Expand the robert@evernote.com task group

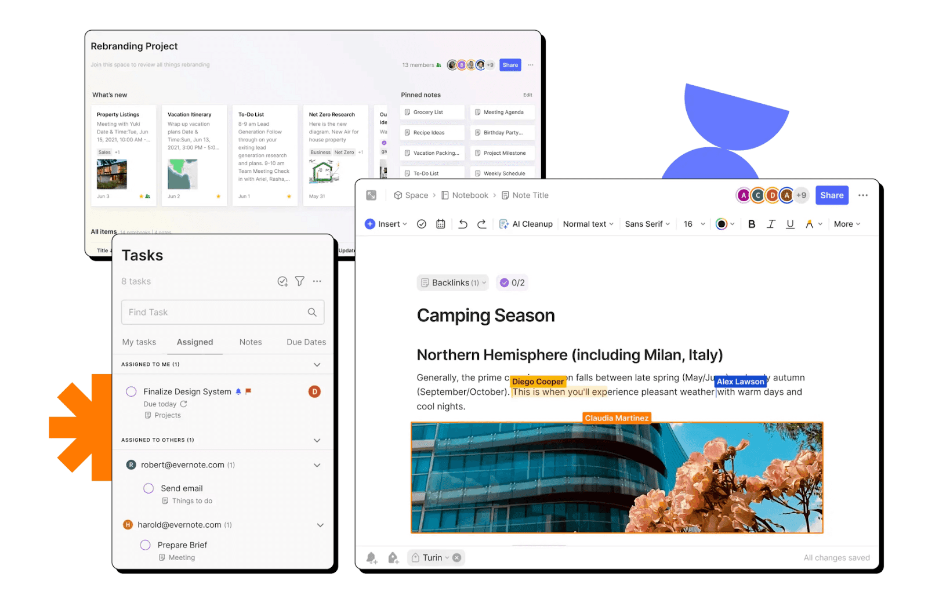[317, 465]
